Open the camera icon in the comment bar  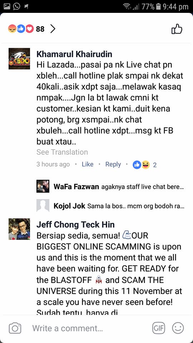pos(15,328)
